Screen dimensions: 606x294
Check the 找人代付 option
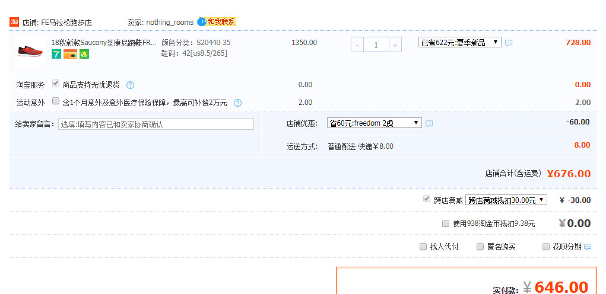click(x=423, y=247)
